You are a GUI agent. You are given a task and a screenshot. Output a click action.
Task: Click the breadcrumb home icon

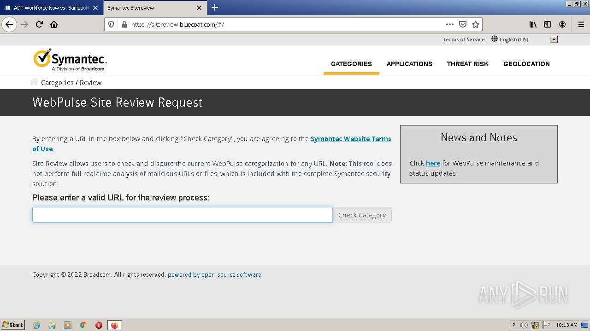(34, 82)
